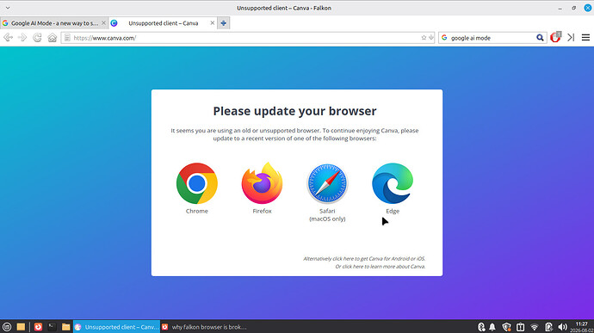Open the folder icon in taskbar
594x333 pixels.
tap(66, 327)
